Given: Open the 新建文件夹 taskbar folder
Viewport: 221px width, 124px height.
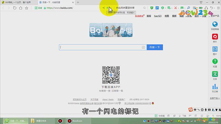Looking at the screenshot, I should point(42,121).
